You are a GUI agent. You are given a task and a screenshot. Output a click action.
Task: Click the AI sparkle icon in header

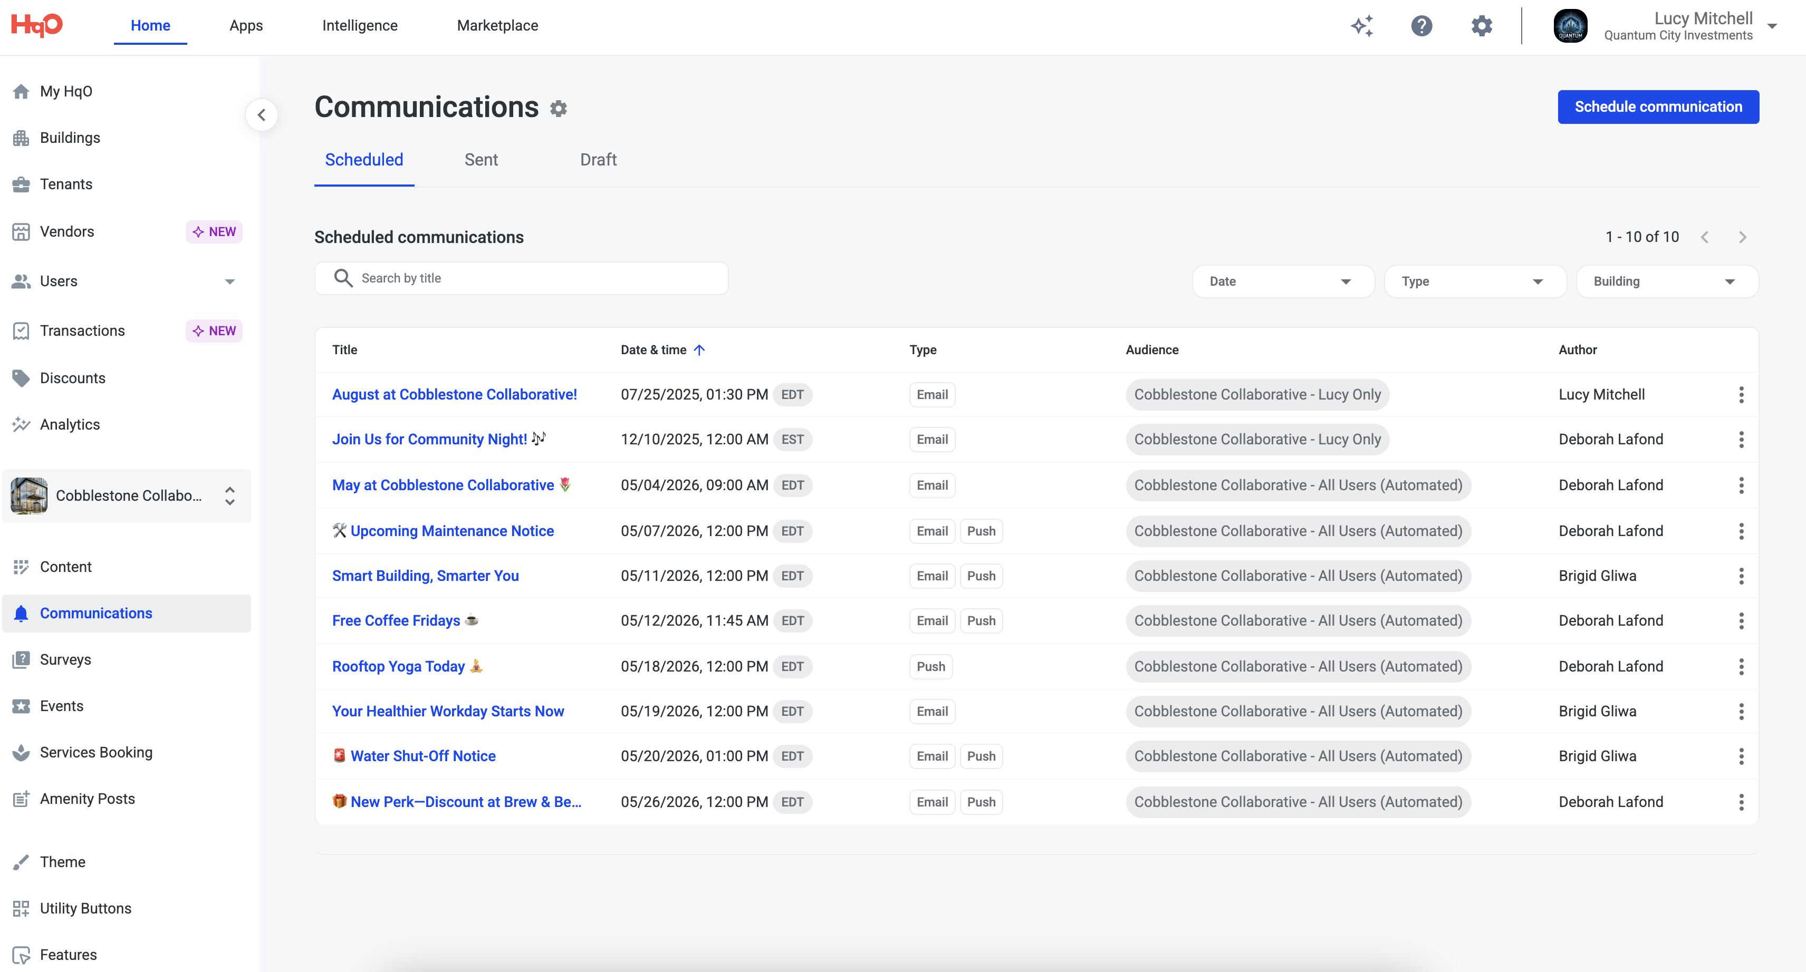point(1361,26)
